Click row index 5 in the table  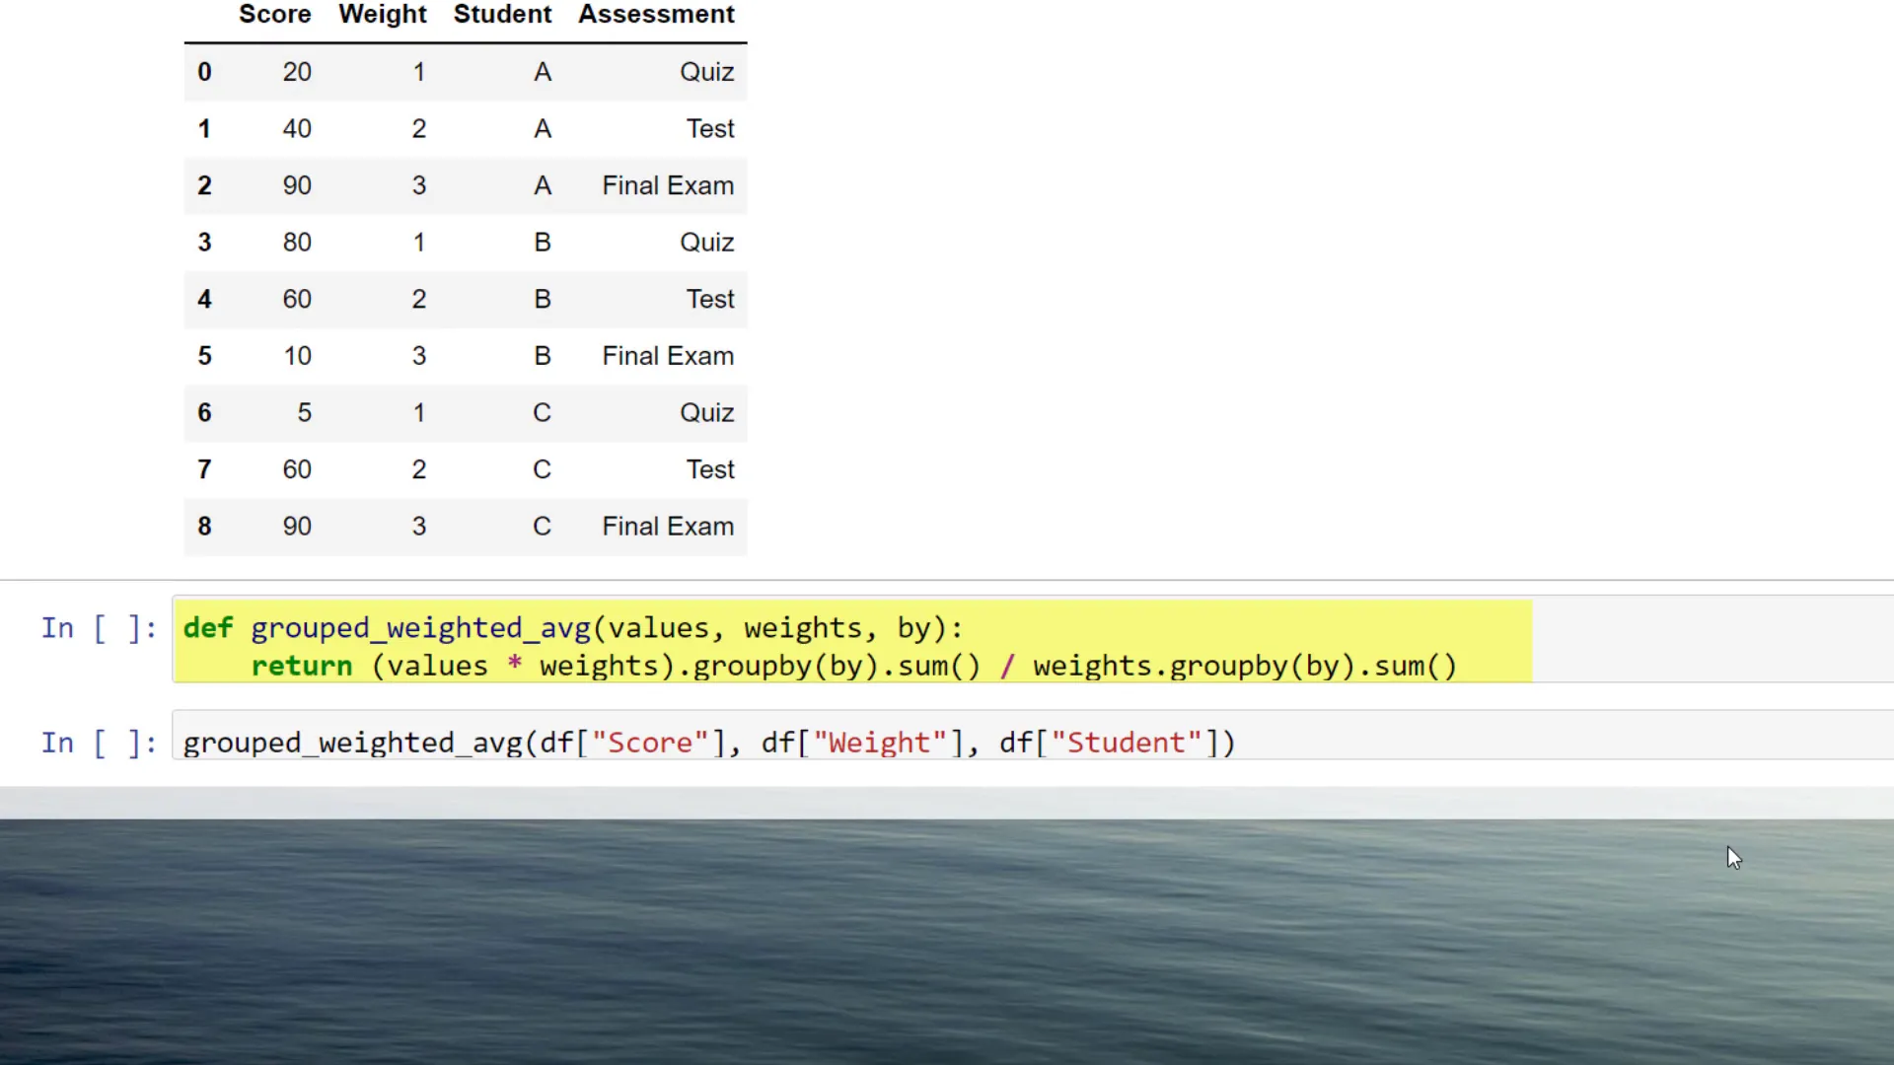tap(204, 355)
